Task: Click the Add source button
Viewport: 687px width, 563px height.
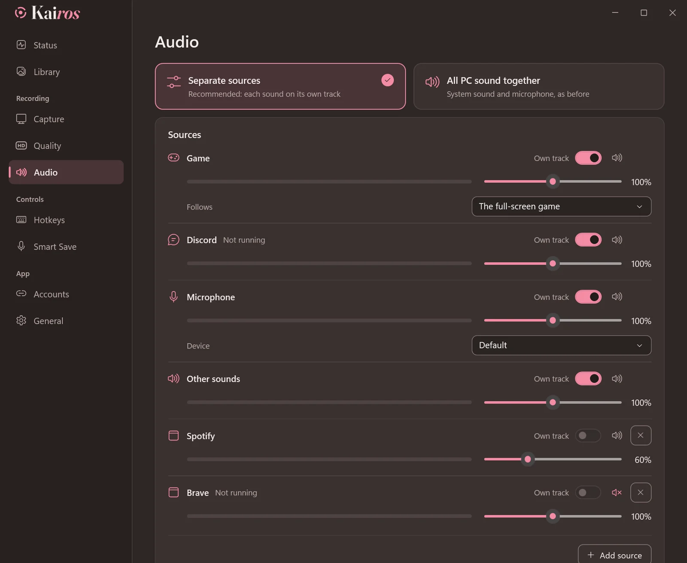Action: [614, 555]
